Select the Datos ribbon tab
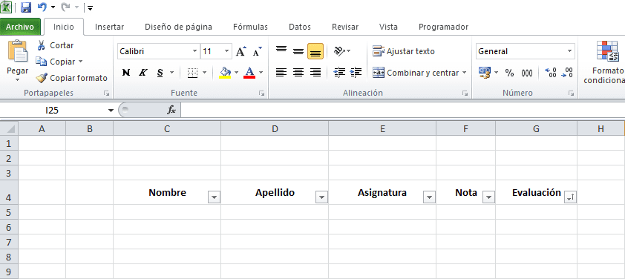The width and height of the screenshot is (625, 279). (300, 27)
